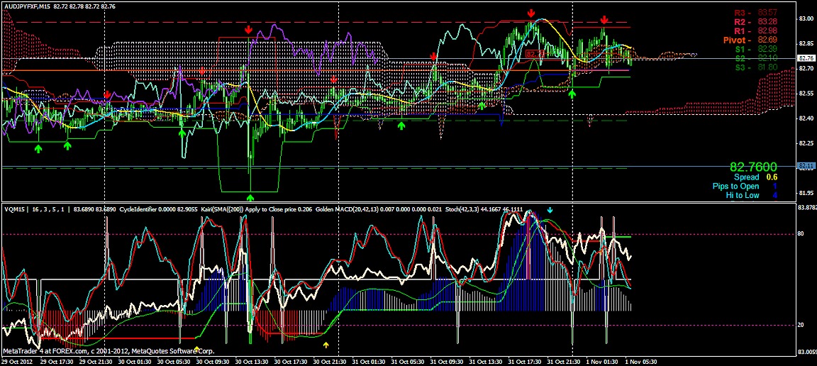Click the leftmost green up arrow on chart
817x366 pixels.
[38, 148]
